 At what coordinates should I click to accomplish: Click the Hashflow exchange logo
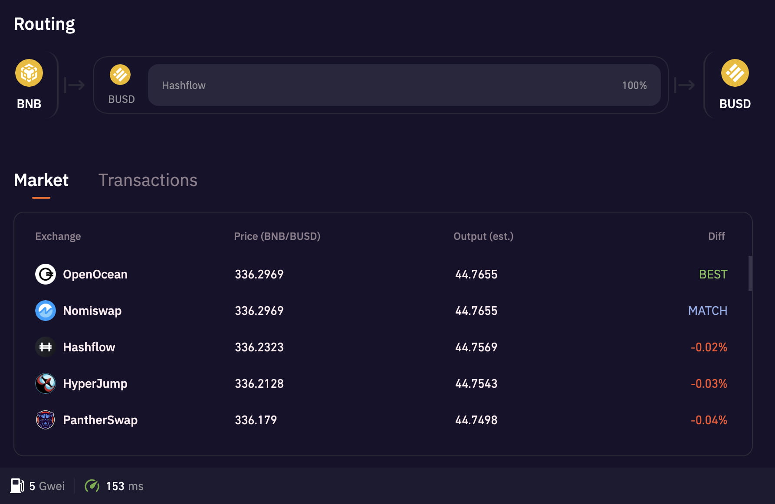pyautogui.click(x=46, y=347)
